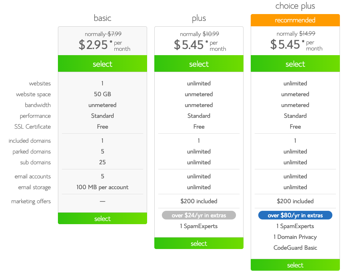Click 1 Domain Privacy entry

click(x=295, y=237)
